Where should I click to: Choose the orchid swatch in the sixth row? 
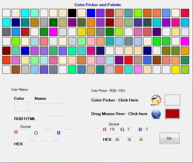[16, 60]
